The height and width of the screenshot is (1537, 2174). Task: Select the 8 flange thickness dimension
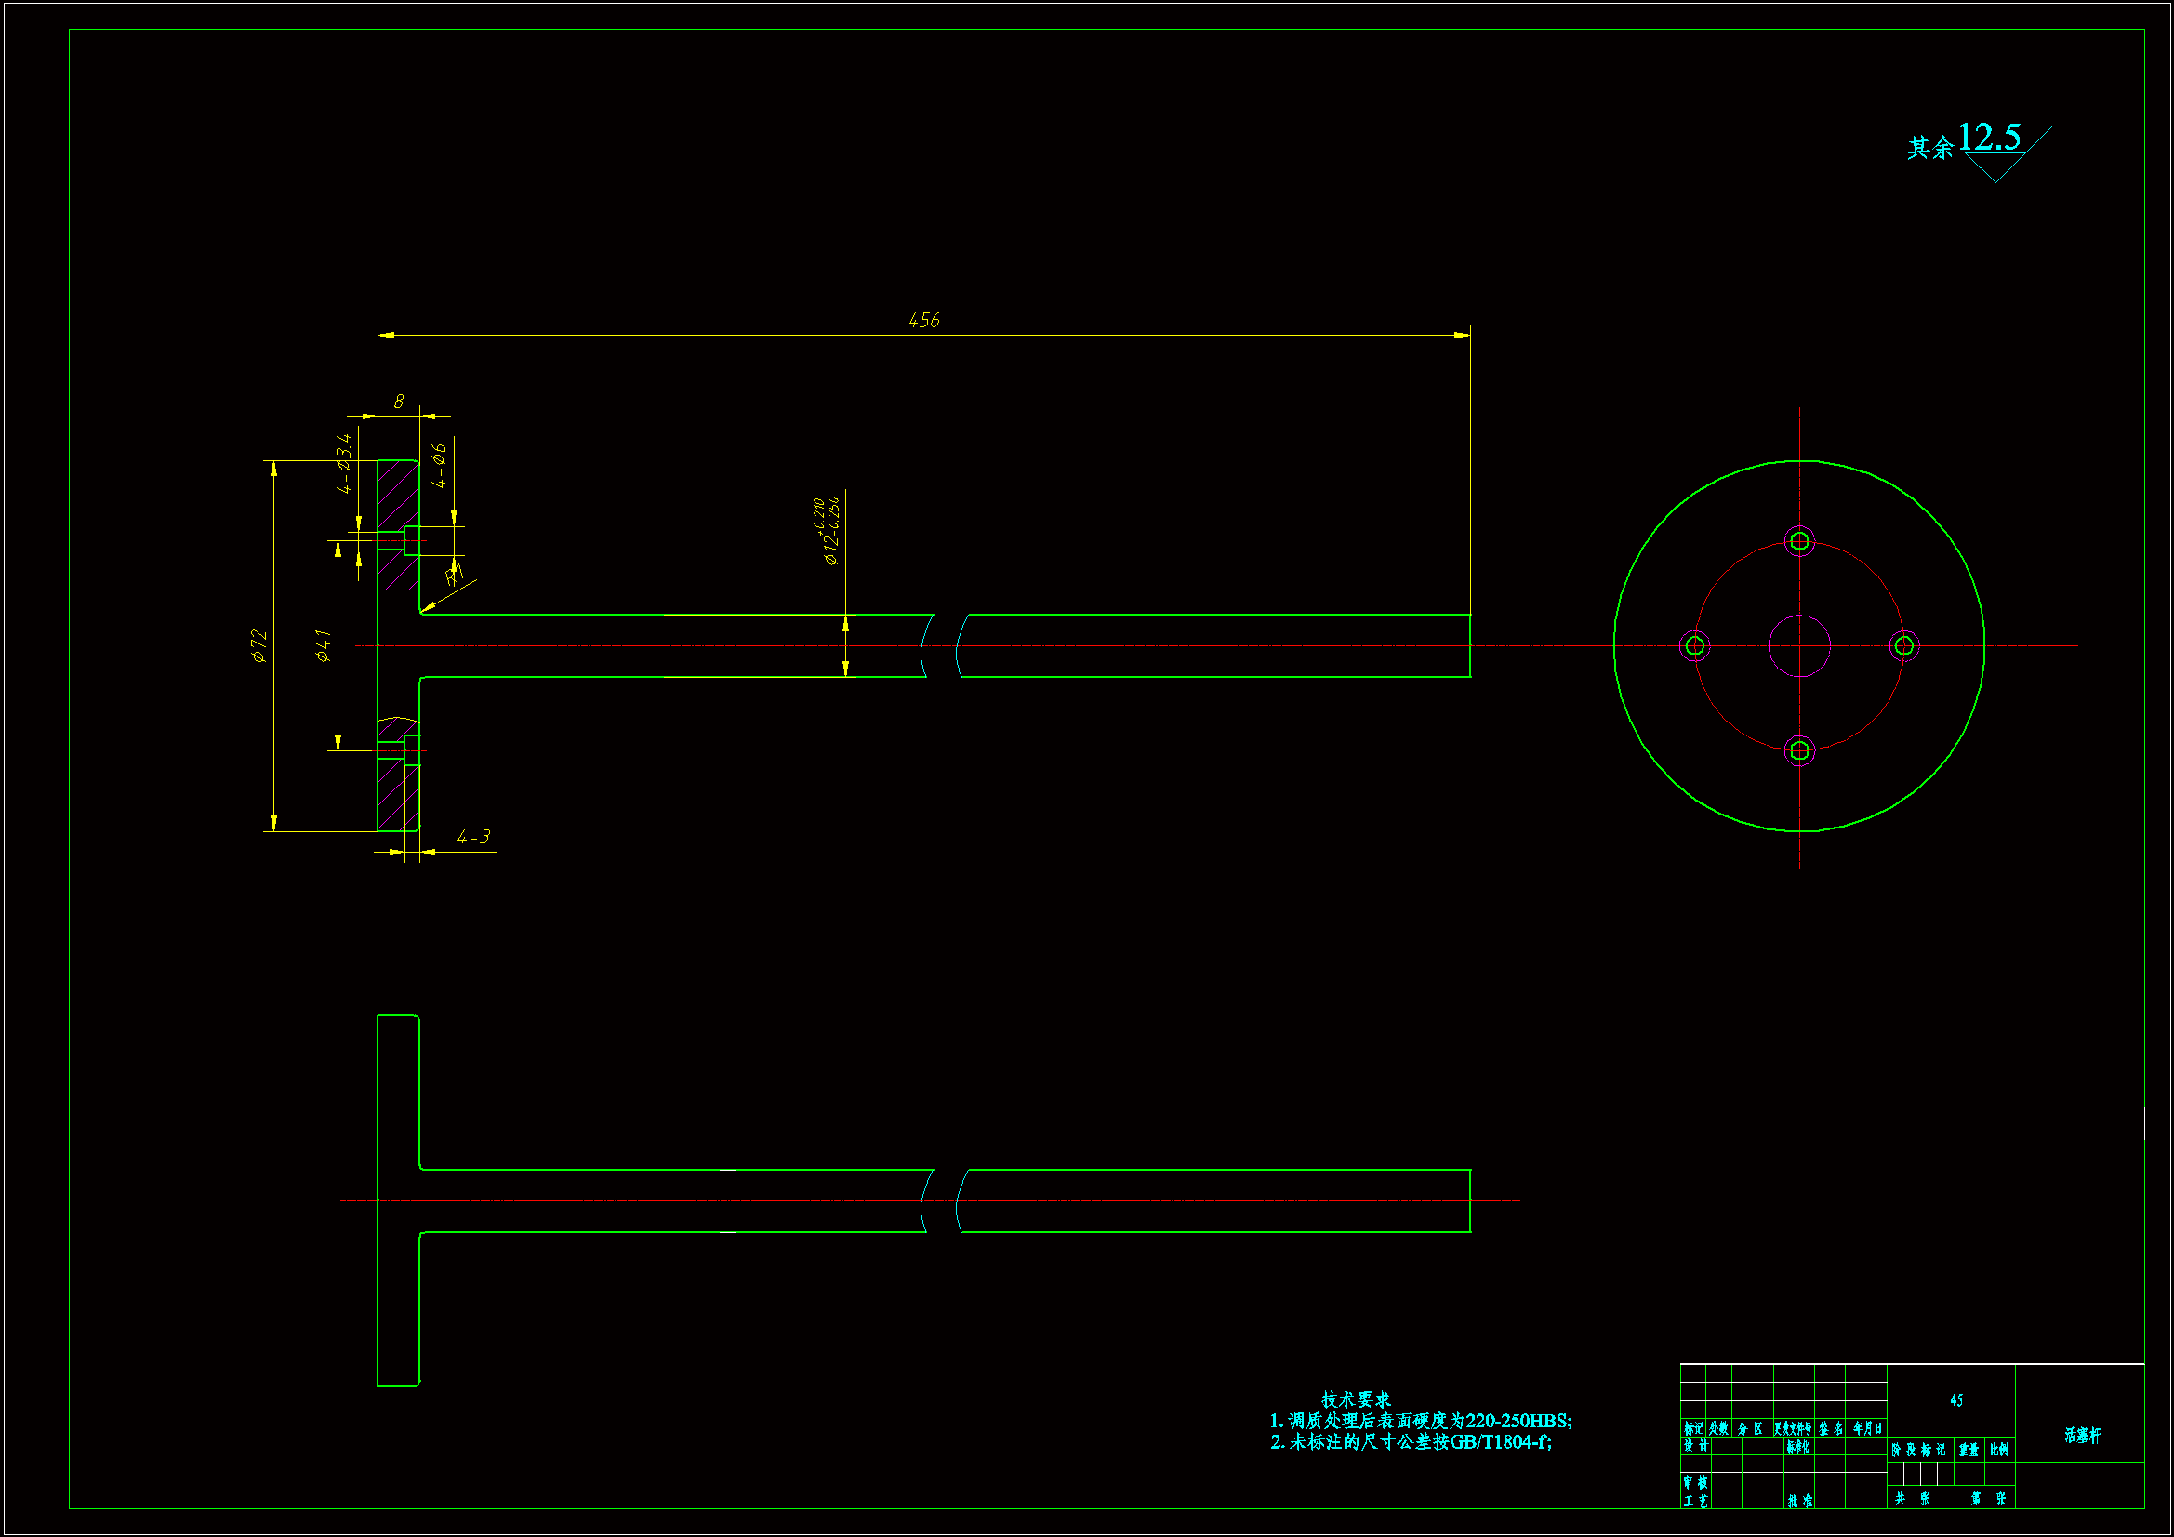399,402
